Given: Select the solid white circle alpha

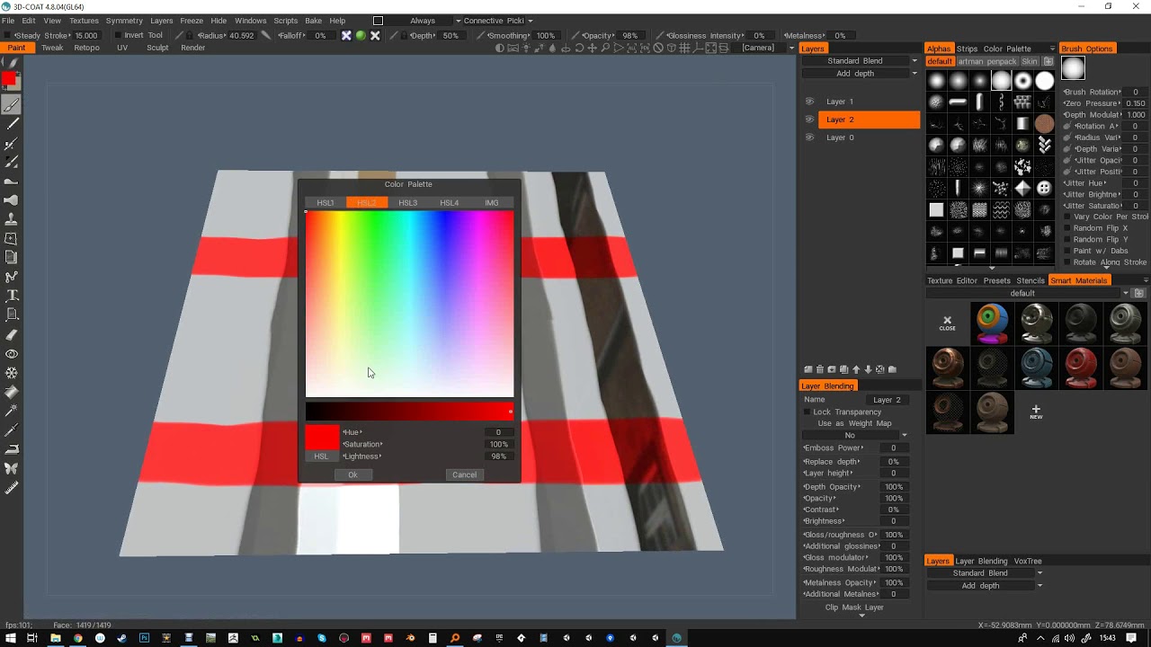Looking at the screenshot, I should [x=1044, y=81].
